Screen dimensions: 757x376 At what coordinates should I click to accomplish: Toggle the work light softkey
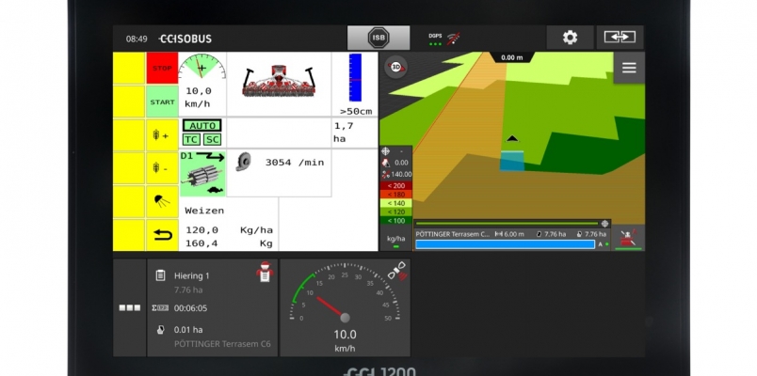pos(162,201)
